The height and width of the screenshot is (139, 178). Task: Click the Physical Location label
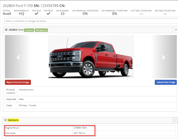(x=11, y=91)
